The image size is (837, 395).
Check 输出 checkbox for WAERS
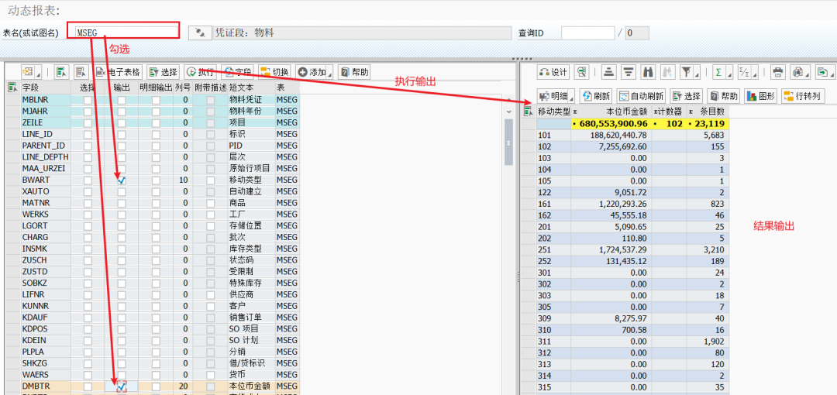coord(122,375)
